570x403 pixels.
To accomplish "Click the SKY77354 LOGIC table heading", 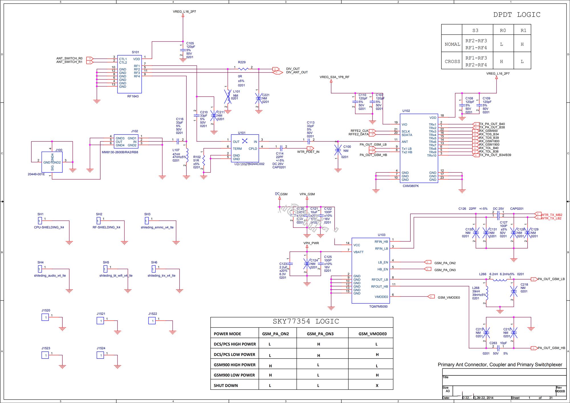I will pyautogui.click(x=306, y=321).
